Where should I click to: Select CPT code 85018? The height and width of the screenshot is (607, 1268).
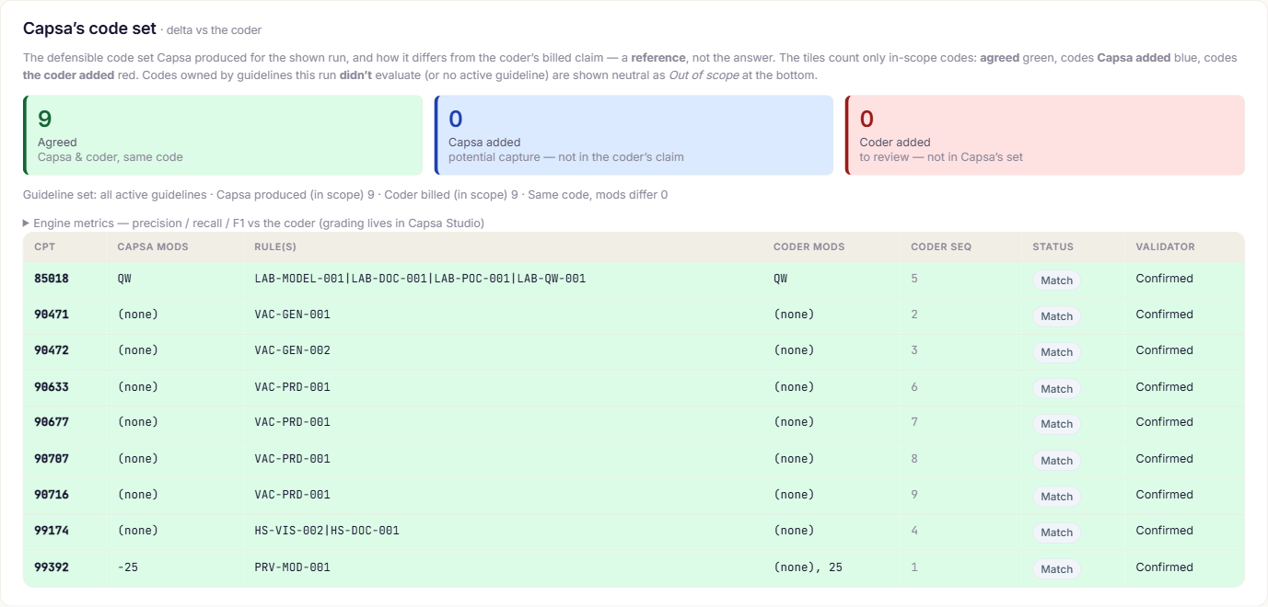coord(52,279)
